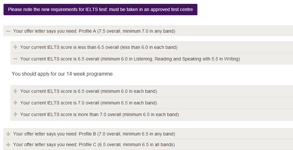The height and width of the screenshot is (150, 293).
Task: Click plus icon for 6.5 overall each band
Action: [x=15, y=91]
